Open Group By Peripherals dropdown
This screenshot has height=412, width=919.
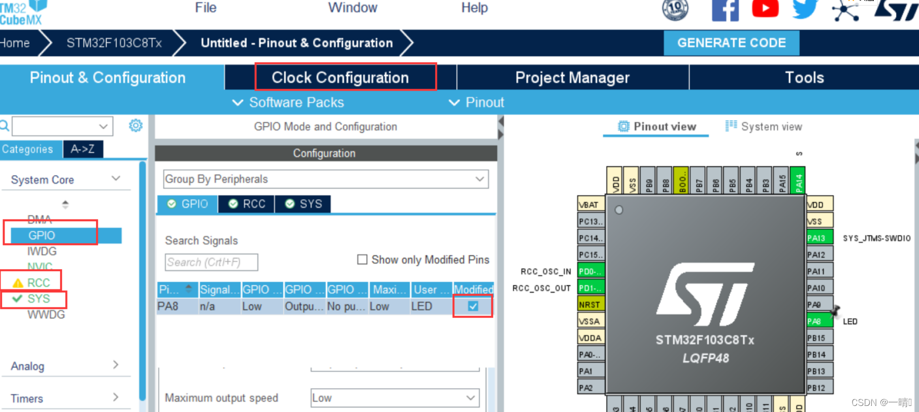pyautogui.click(x=326, y=179)
